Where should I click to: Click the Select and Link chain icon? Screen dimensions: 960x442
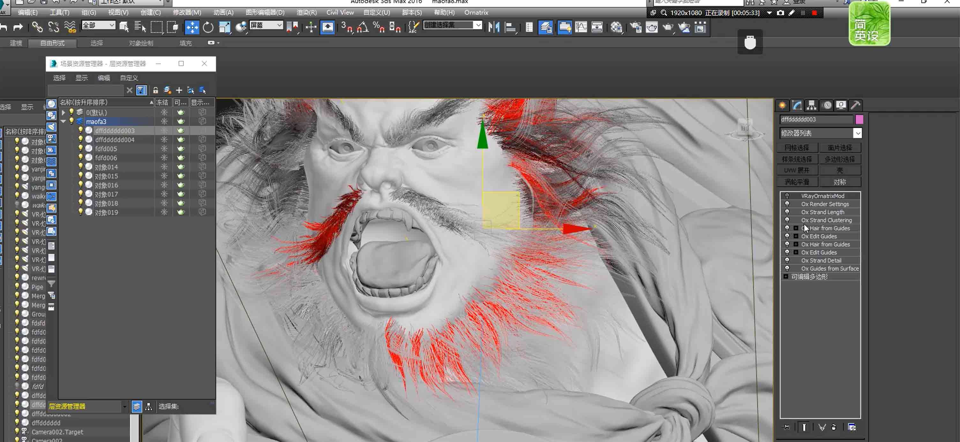tap(37, 27)
